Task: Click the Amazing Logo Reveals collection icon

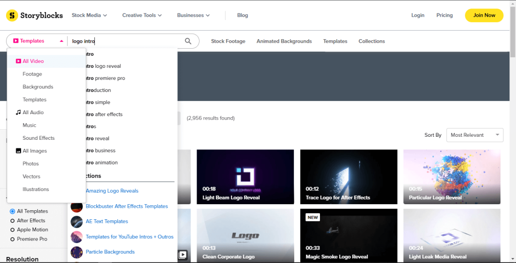Action: (x=77, y=191)
